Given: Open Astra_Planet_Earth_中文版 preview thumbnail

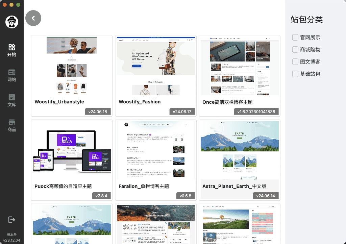Looking at the screenshot, I should pos(240,150).
